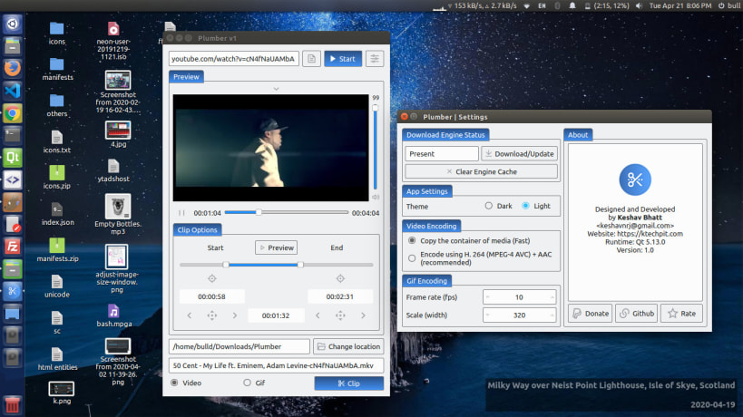Open Plumber settings via sliders icon
This screenshot has height=417, width=743.
tap(375, 59)
